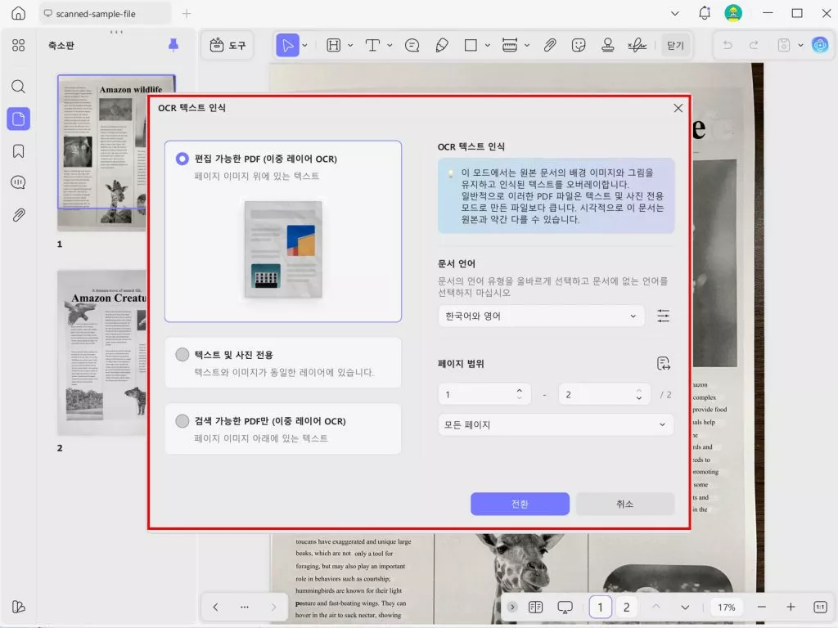Viewport: 838px width, 628px height.
Task: Expand the measure tool dropdown arrow
Action: [x=527, y=46]
